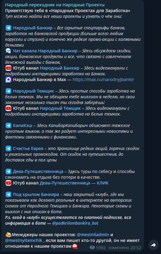
Task: Open Чат канала Народный Банкир link
Action: pos(45,51)
